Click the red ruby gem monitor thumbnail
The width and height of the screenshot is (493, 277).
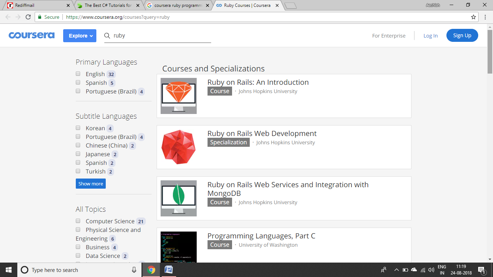pos(179,96)
